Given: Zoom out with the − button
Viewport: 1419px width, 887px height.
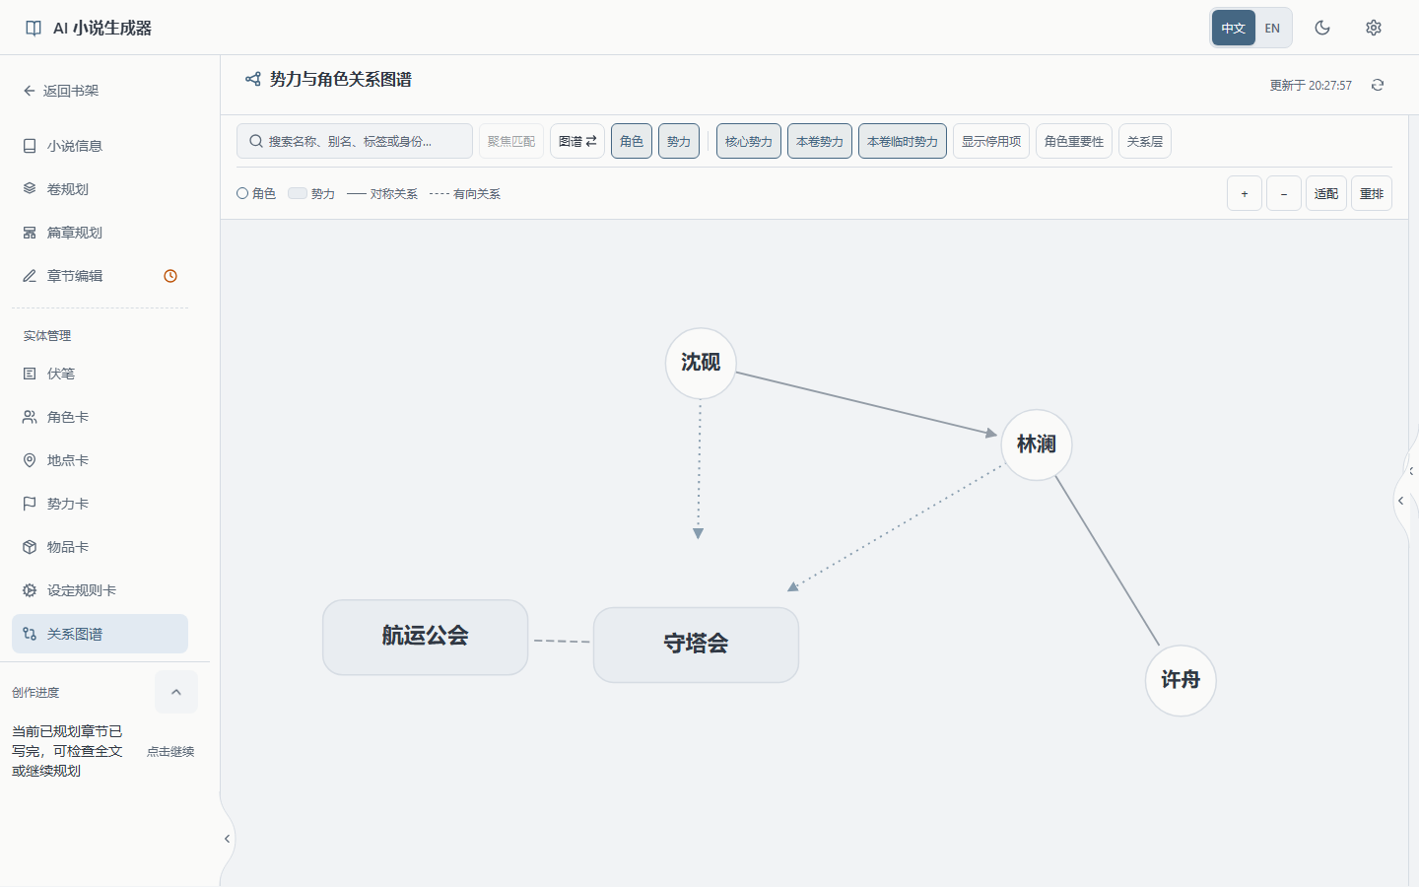Looking at the screenshot, I should tap(1284, 193).
